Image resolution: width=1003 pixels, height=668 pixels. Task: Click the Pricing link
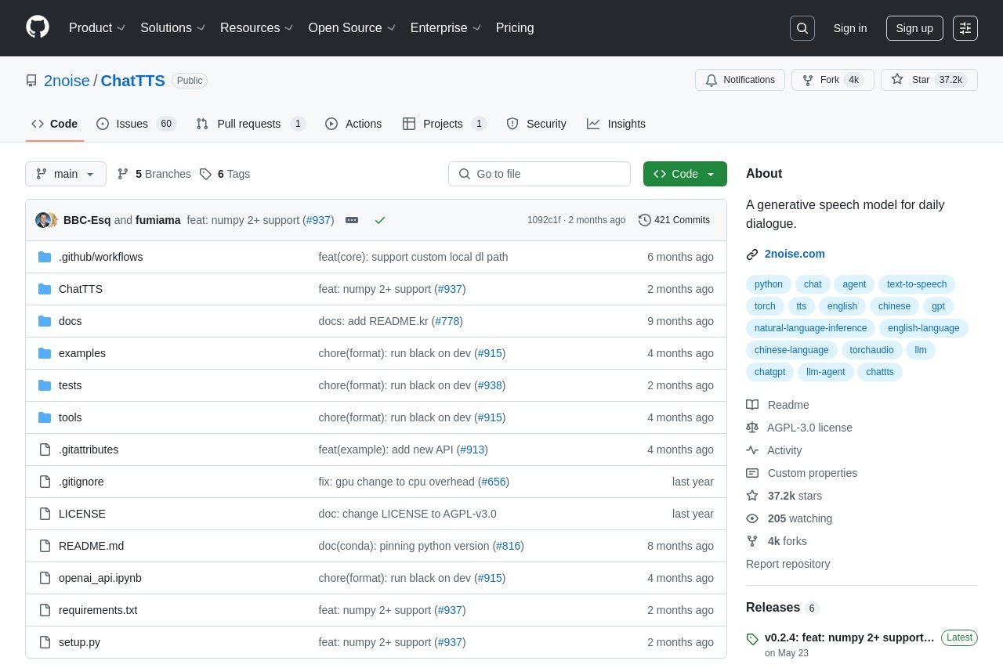[x=515, y=28]
